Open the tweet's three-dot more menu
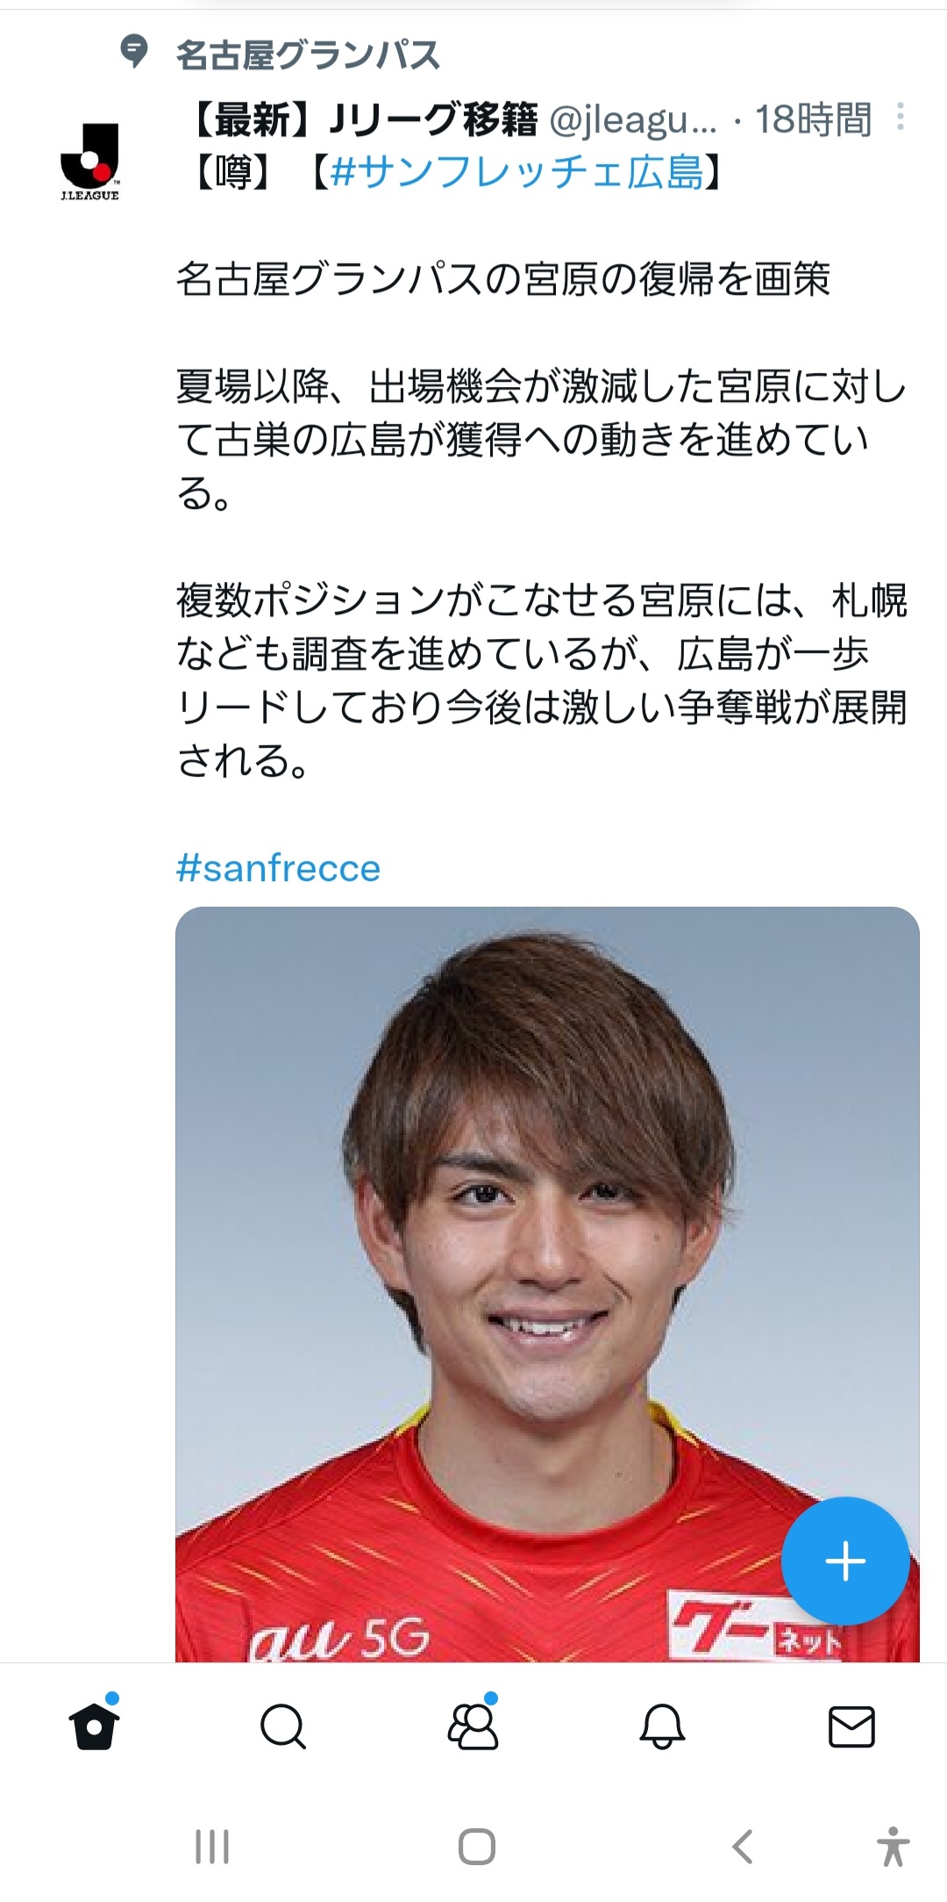The image size is (947, 1902). click(x=900, y=118)
